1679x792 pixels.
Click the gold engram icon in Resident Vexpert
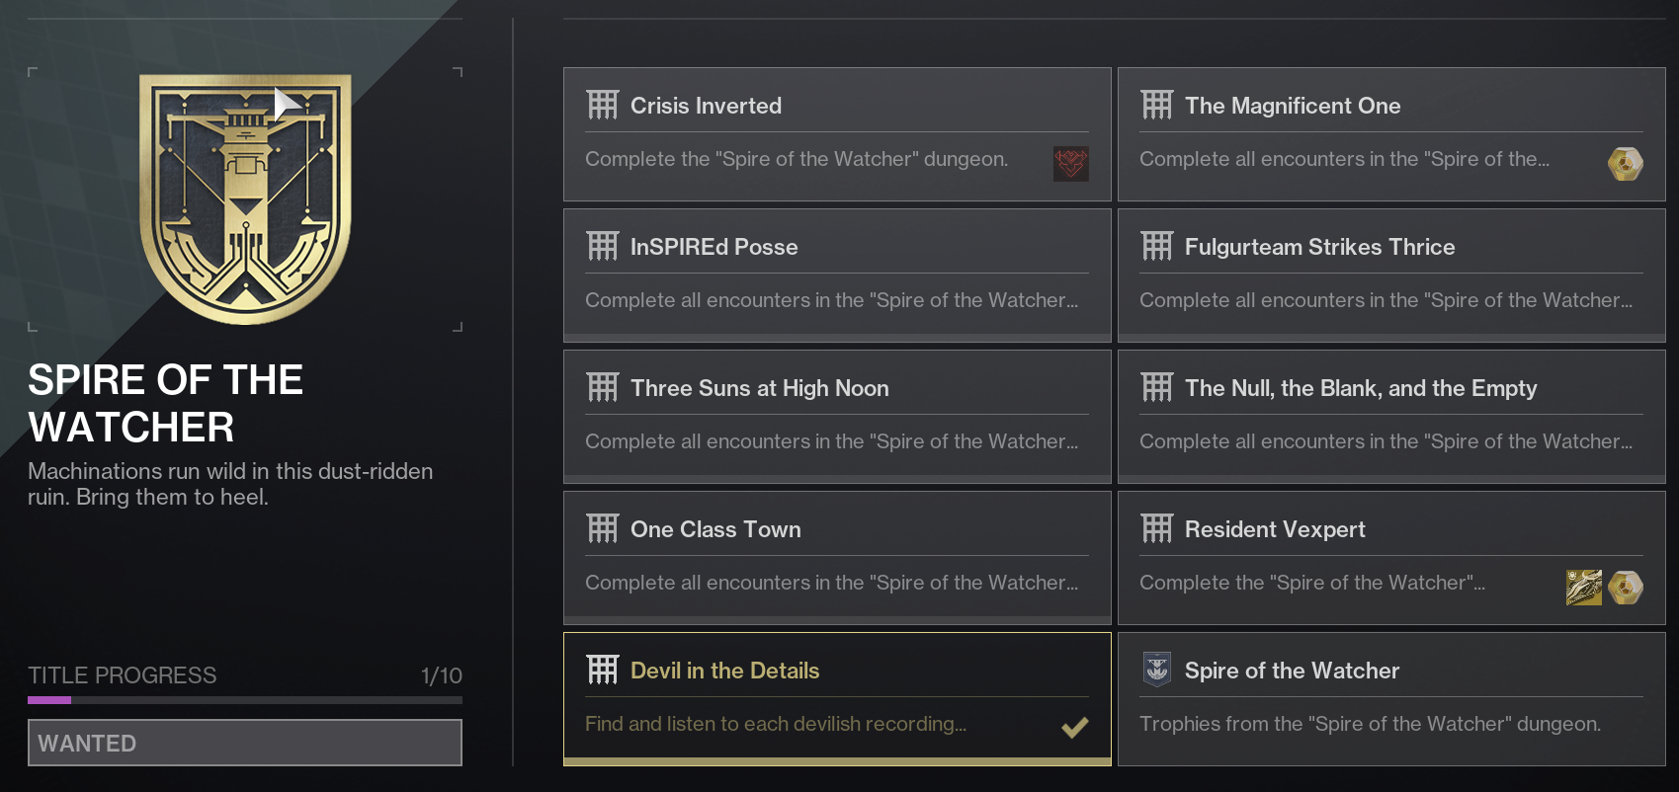(x=1625, y=588)
